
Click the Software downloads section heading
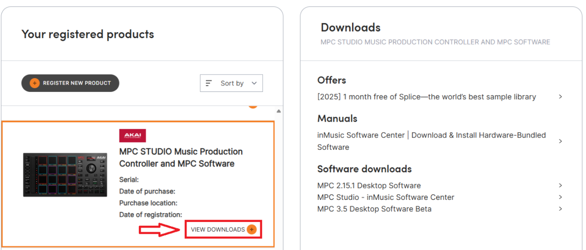tap(364, 169)
